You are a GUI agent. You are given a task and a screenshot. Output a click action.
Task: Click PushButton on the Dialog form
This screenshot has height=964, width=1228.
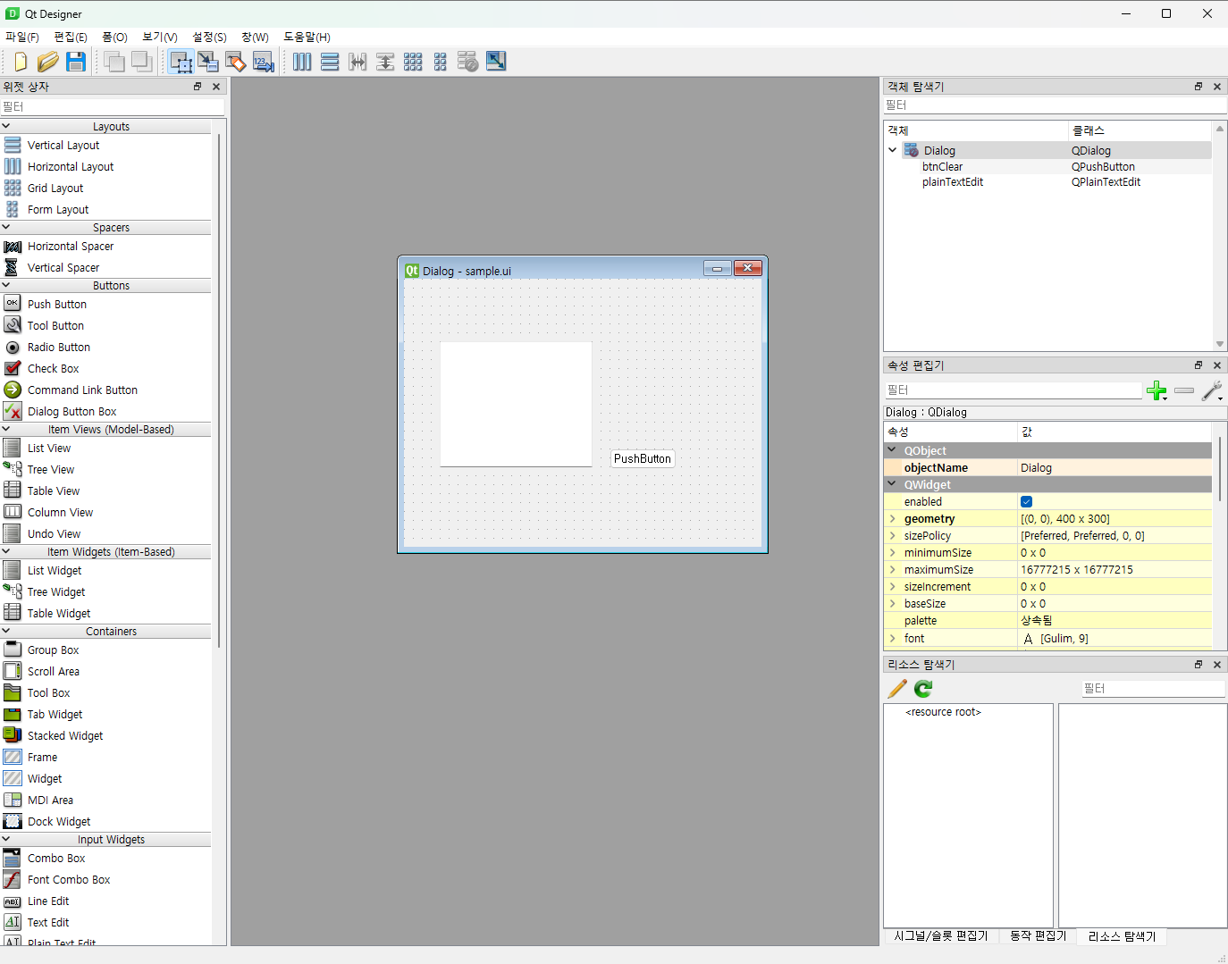(642, 458)
